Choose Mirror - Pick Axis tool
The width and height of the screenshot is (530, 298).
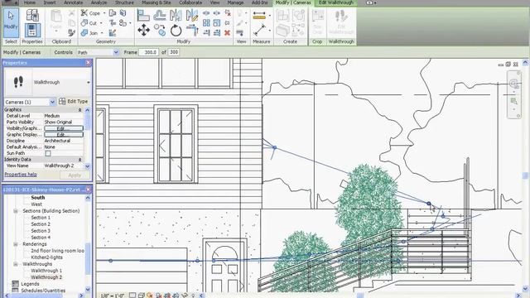[x=176, y=15]
